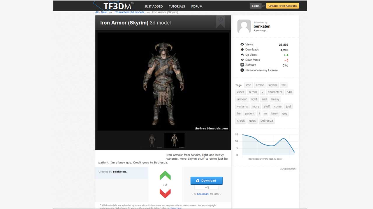Click the '4 years ago' submission date
Viewport: 373px width, 209px height.
tap(260, 30)
